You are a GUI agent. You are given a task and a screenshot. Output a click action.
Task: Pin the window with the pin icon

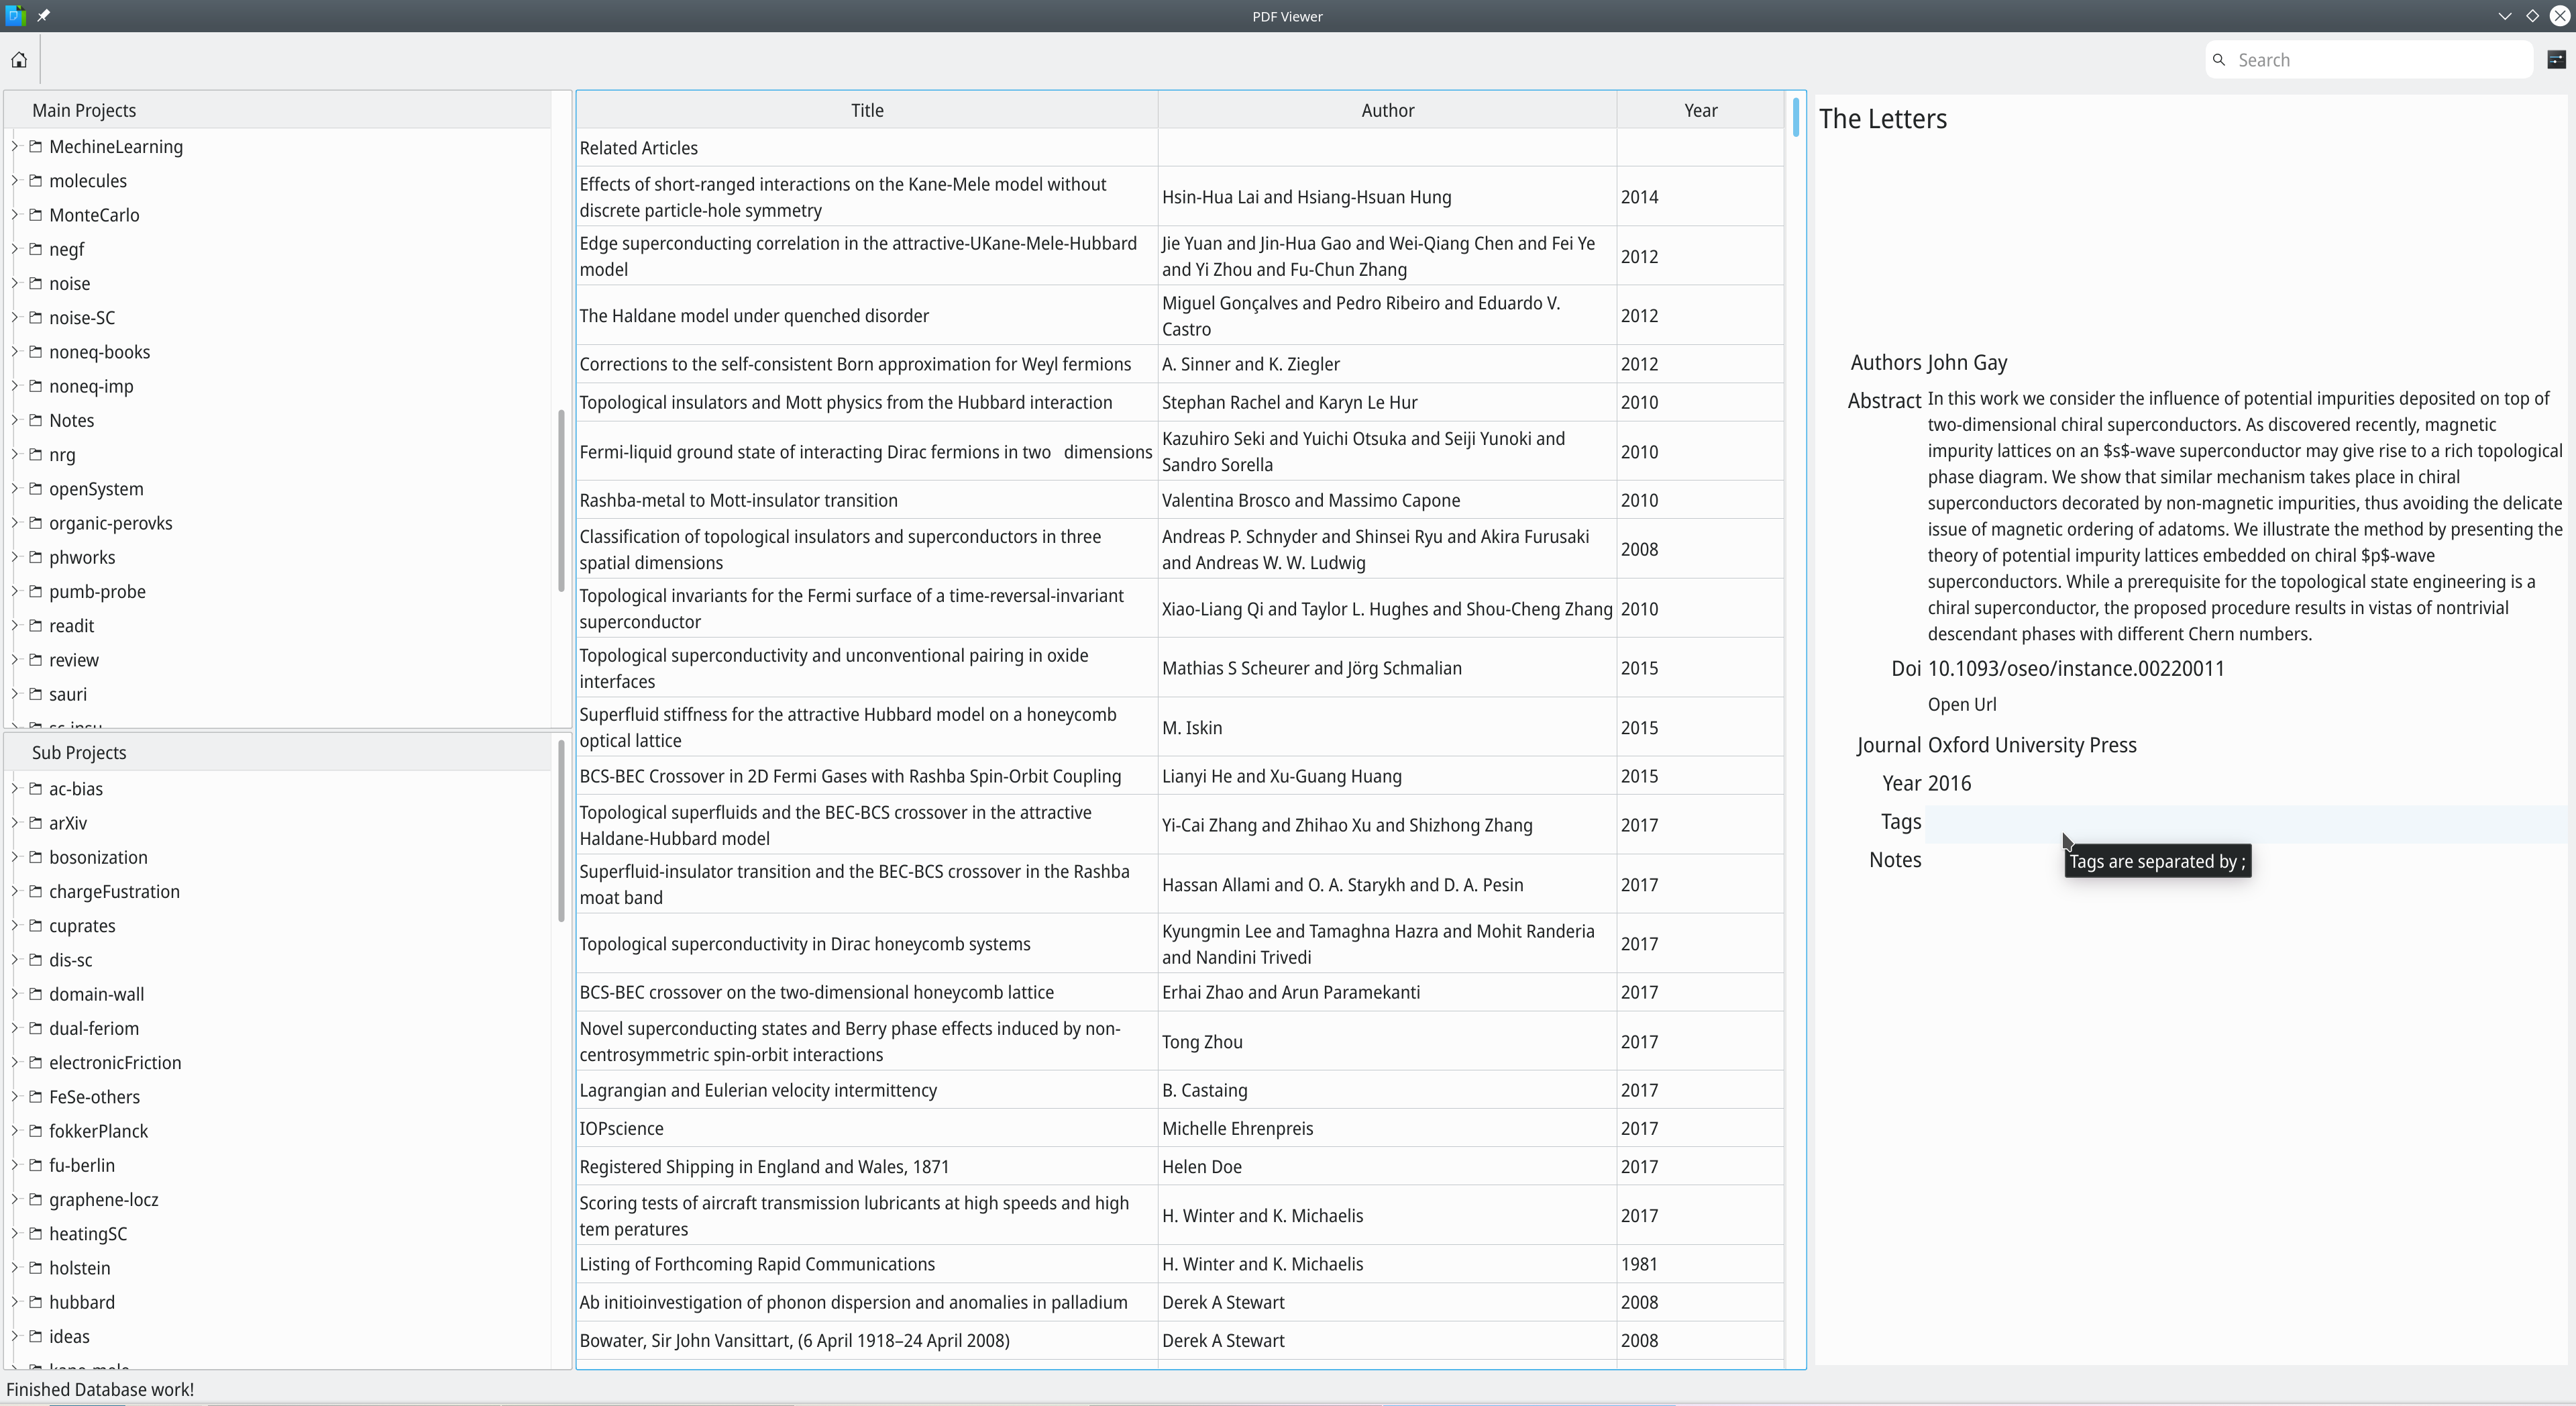pos(43,16)
